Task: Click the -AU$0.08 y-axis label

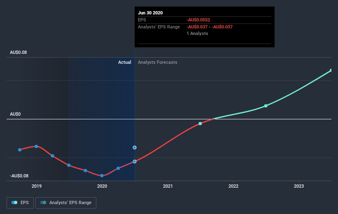Action: coord(19,176)
